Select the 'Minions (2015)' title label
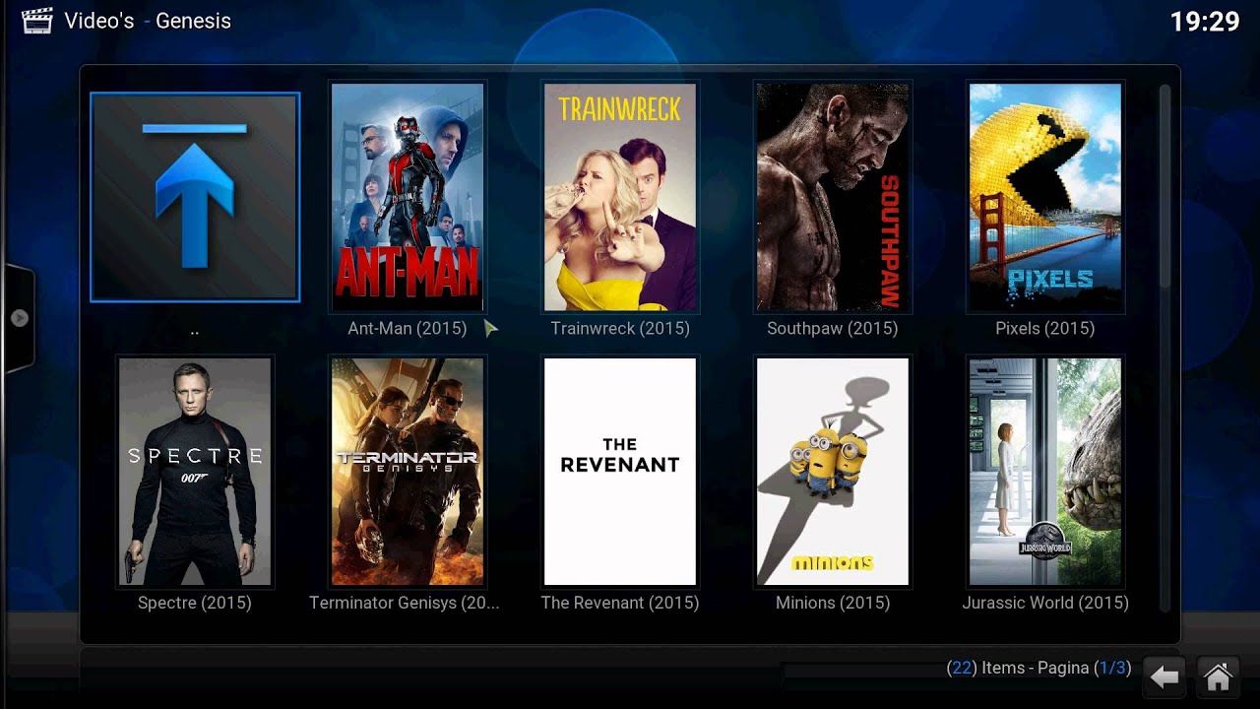Screen dimensions: 1260x709 [833, 603]
